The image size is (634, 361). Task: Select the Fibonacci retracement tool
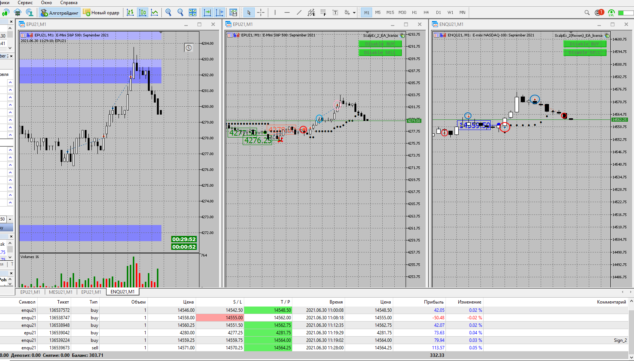(323, 12)
